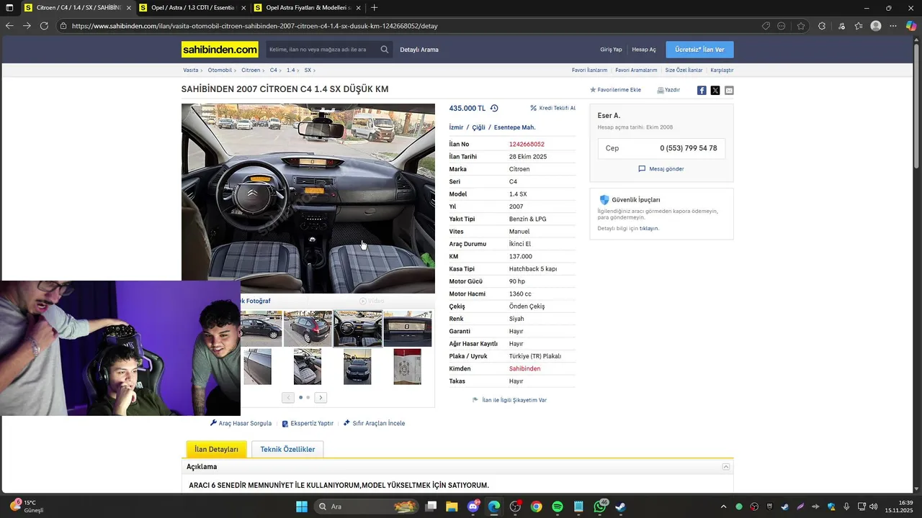Open Copilot icon in Edge toolbar

coord(910,26)
